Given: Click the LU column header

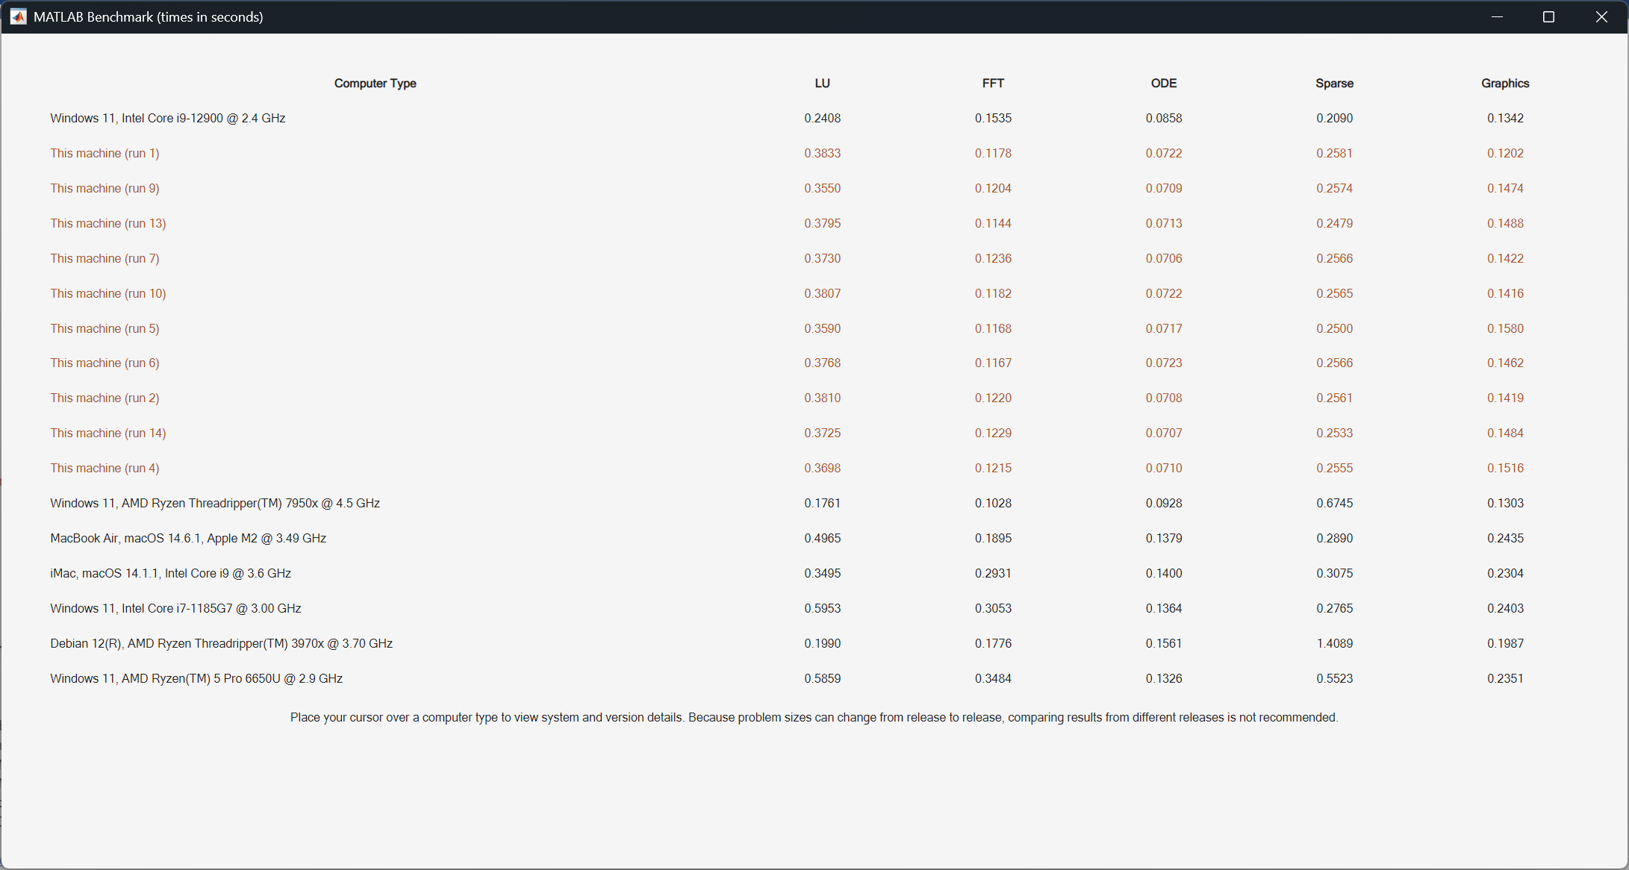Looking at the screenshot, I should click(x=822, y=84).
